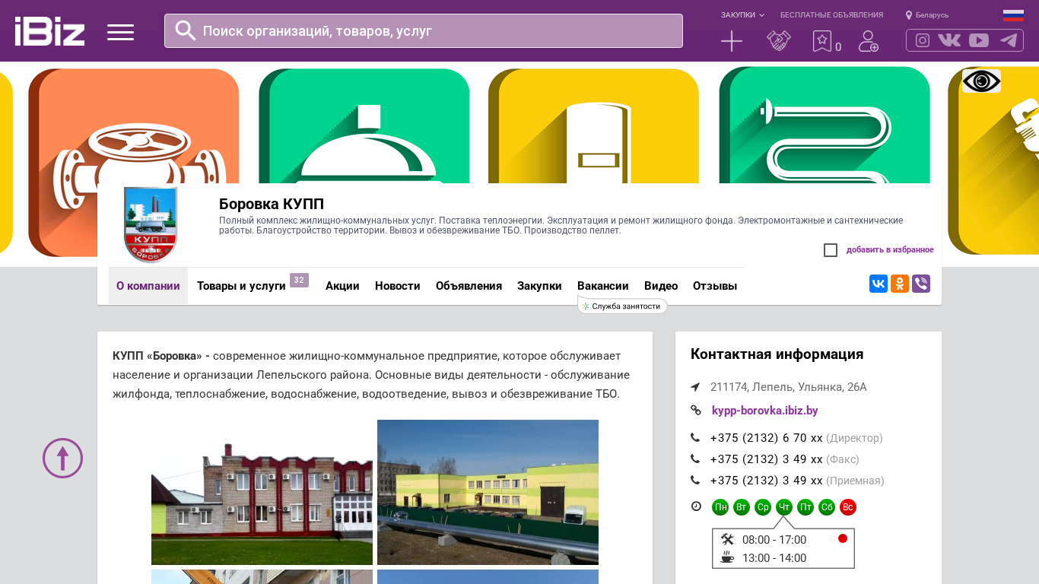Select the Вс day circle

pyautogui.click(x=848, y=507)
